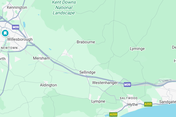Select the Mersham village label
The width and height of the screenshot is (176, 117).
(42, 58)
